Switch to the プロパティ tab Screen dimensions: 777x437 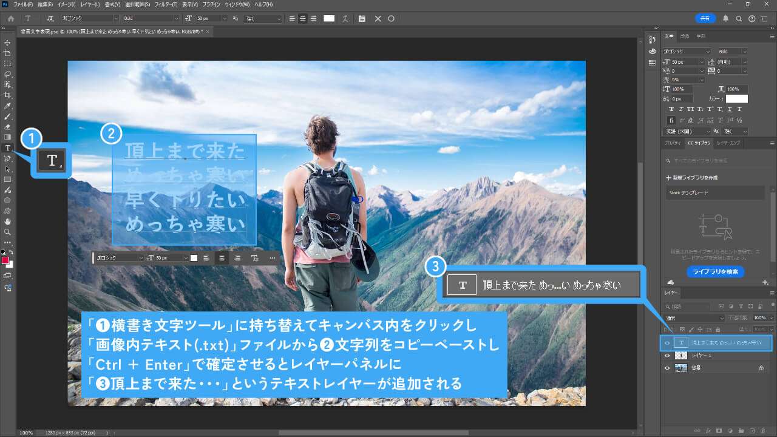(673, 143)
